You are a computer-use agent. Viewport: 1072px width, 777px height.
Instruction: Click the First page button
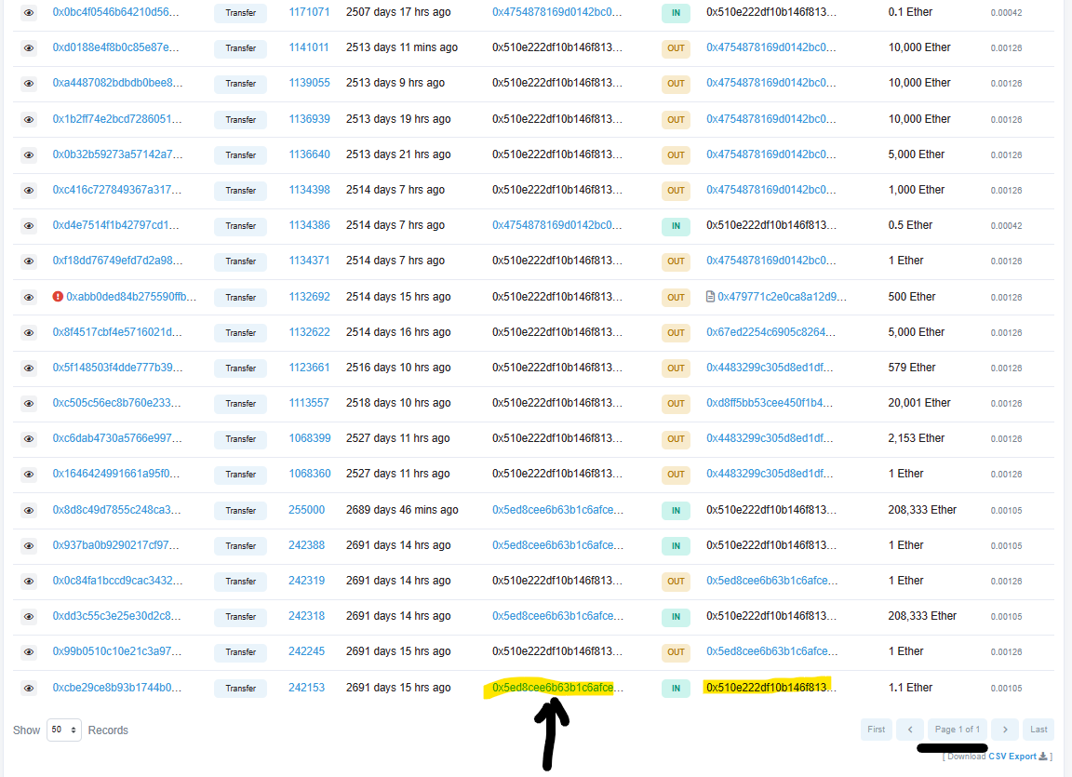click(x=876, y=730)
